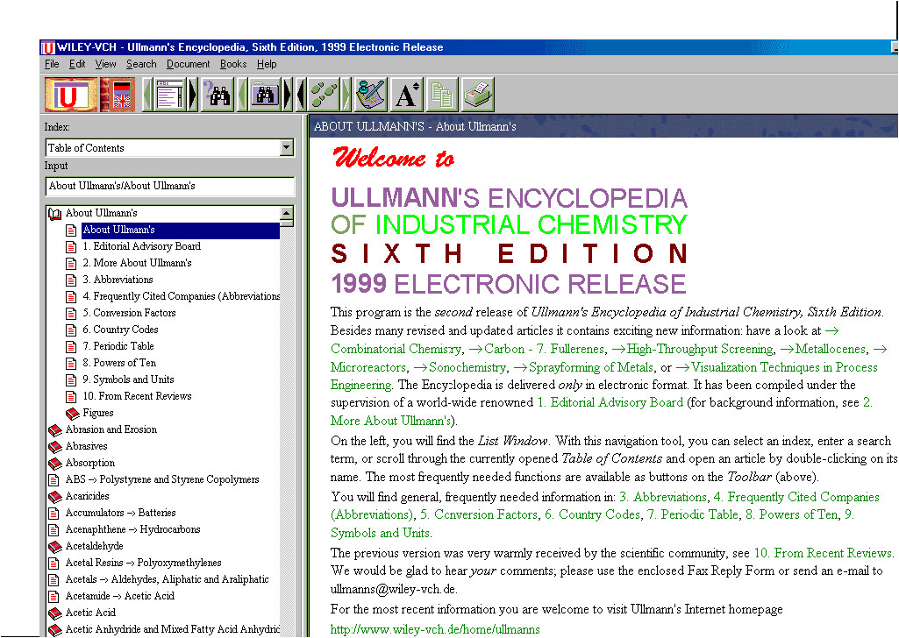Step back in history, arrow left of footprints

[301, 95]
